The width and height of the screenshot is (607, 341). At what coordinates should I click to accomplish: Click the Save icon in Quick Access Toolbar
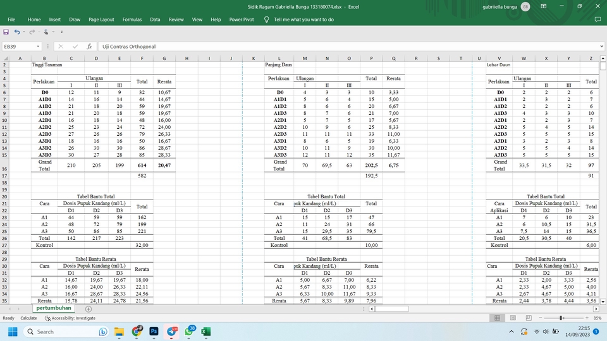tap(7, 32)
